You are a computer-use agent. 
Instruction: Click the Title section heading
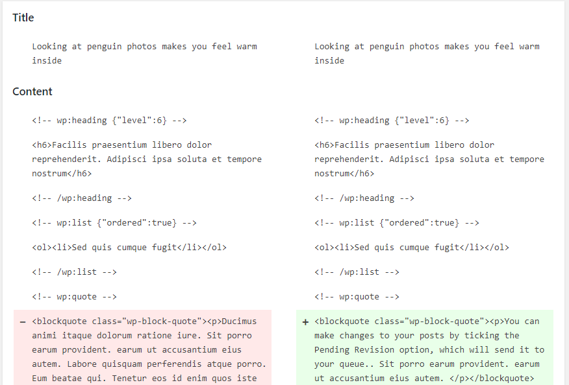[23, 17]
